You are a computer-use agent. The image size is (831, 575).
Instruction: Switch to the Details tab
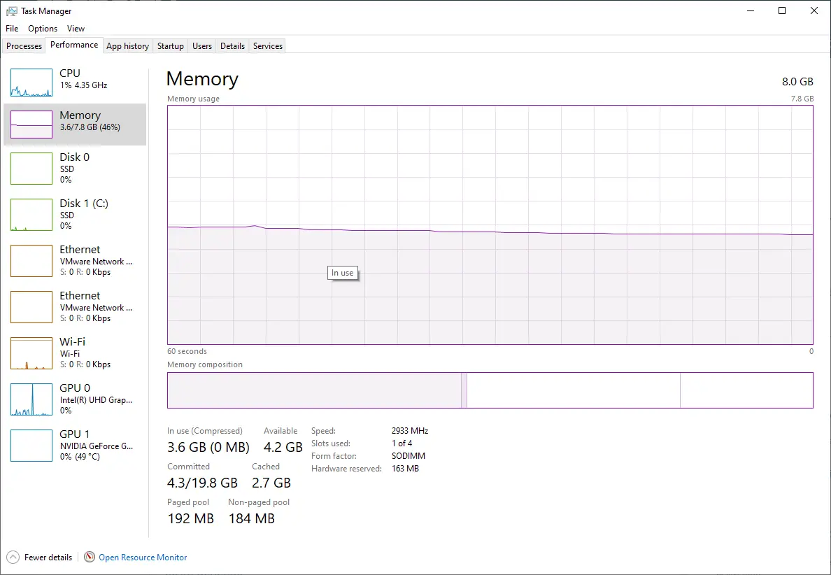point(233,46)
